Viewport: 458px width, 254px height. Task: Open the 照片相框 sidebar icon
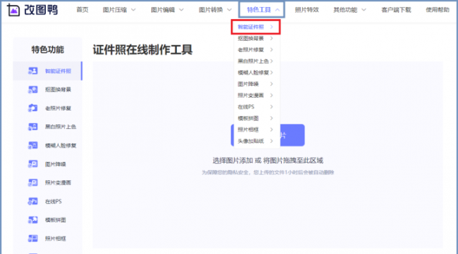[32, 239]
